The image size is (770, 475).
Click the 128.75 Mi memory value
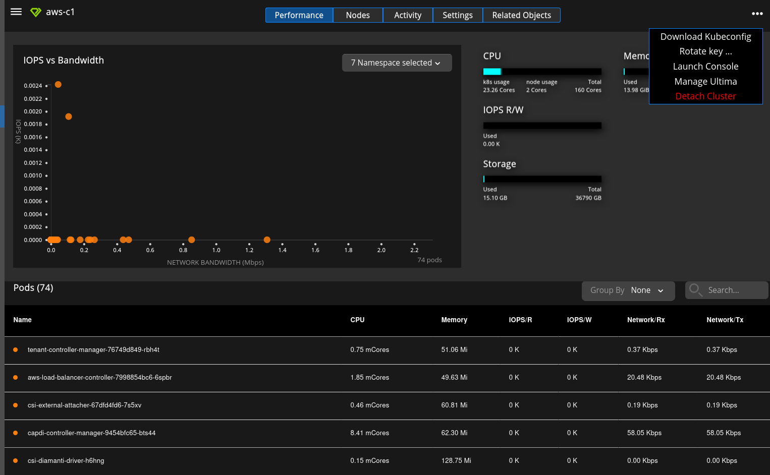456,460
